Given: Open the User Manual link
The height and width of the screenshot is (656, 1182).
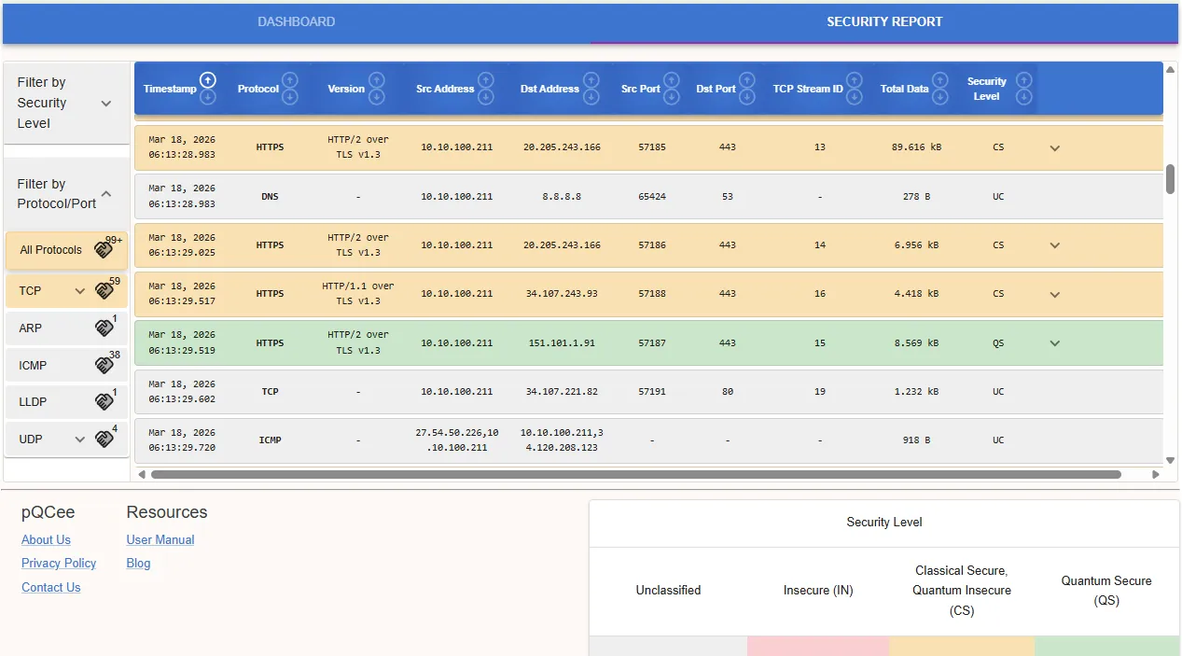Looking at the screenshot, I should pos(160,539).
